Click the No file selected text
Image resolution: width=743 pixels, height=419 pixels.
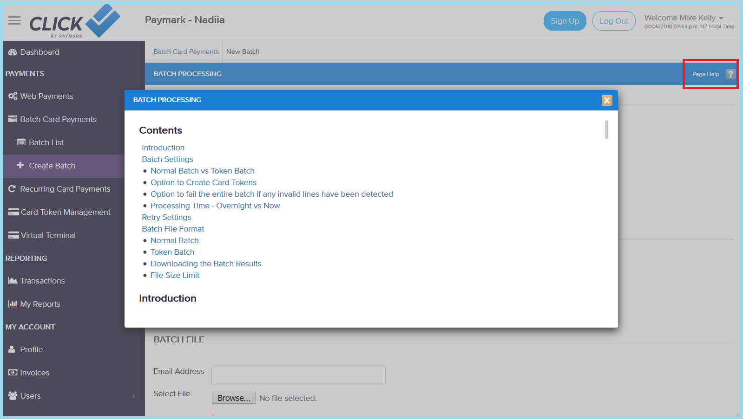288,398
